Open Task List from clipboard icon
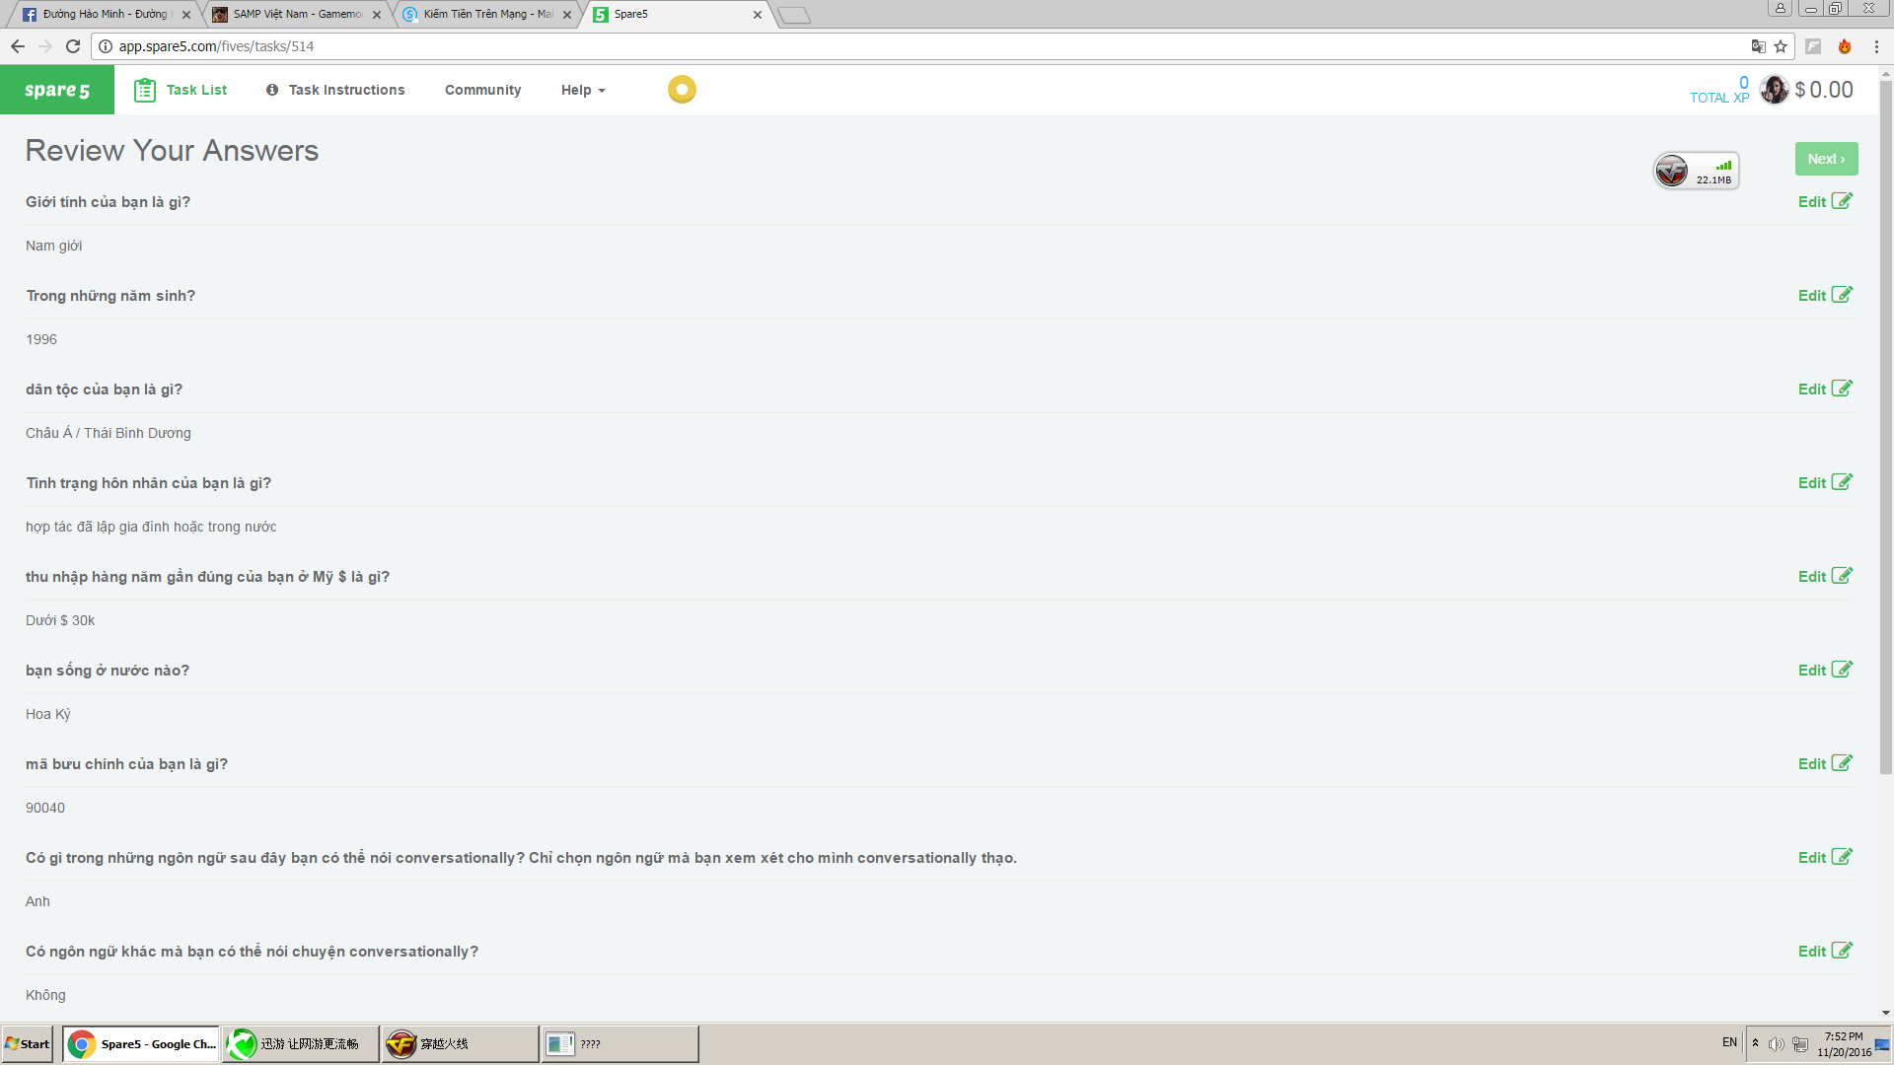This screenshot has width=1894, height=1065. click(145, 90)
